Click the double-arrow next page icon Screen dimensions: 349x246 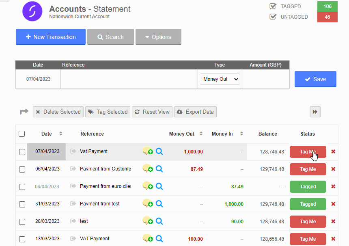point(315,112)
